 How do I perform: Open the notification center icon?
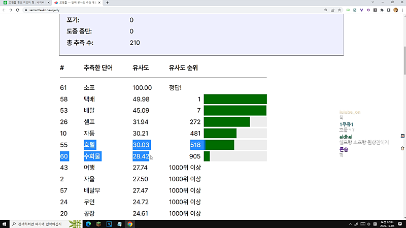[400, 224]
